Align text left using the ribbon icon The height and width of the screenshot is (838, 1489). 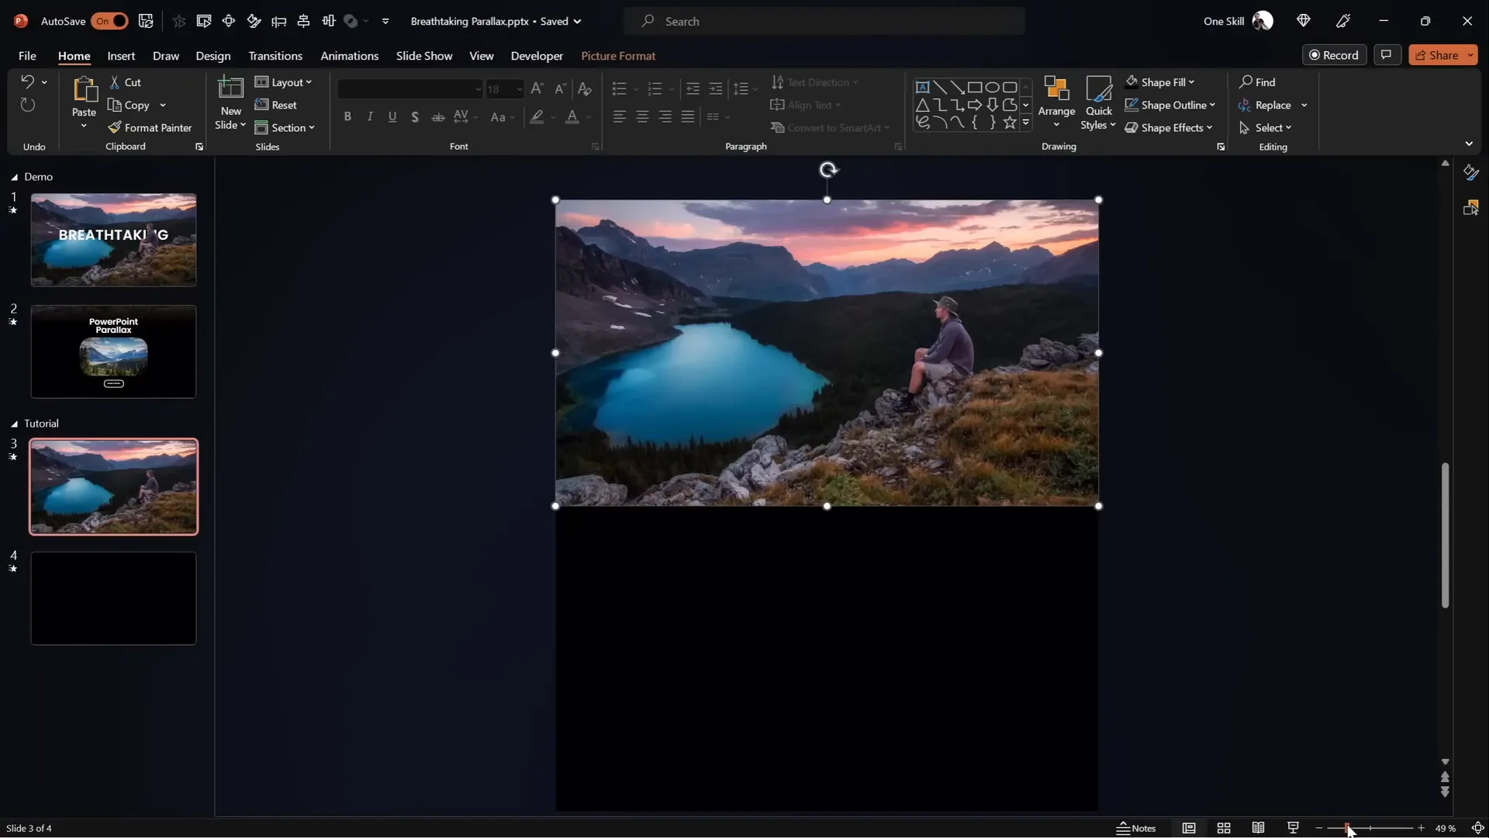(619, 116)
